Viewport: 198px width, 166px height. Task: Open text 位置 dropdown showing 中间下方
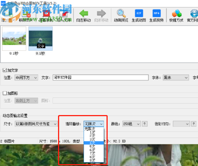pos(26,78)
